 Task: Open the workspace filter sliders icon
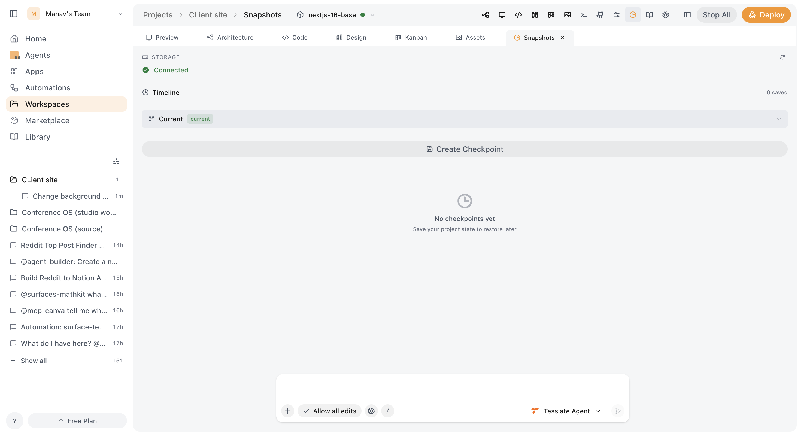(116, 161)
